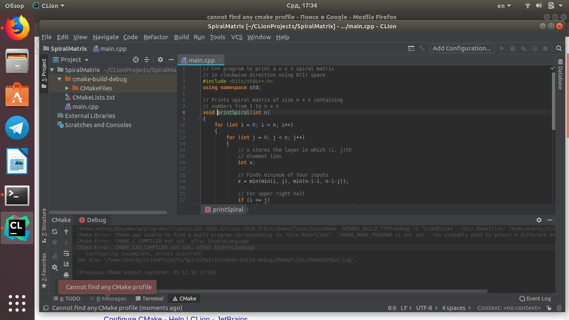569x320 pixels.
Task: Click the Run triangle in the toolbar
Action: pos(502,48)
